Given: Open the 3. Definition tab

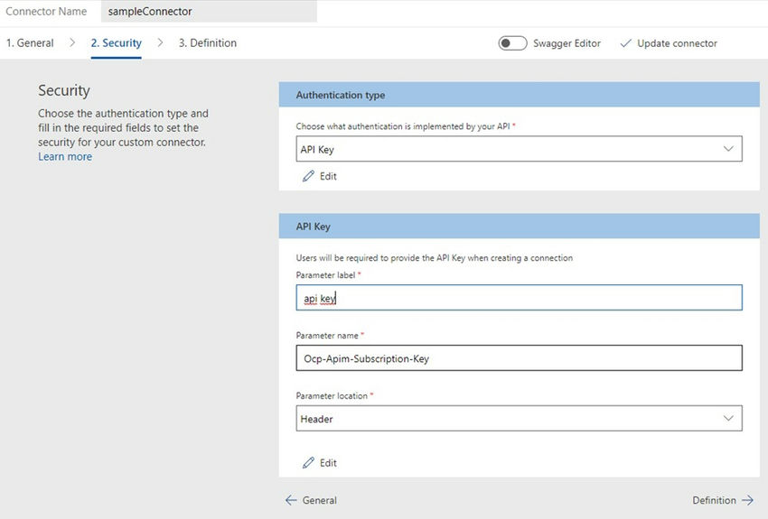Looking at the screenshot, I should coord(207,42).
